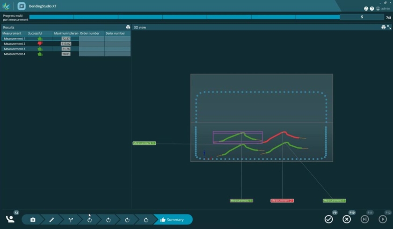Screen dimensions: 393x229
Task: Click the green thumbs-up for Measurement 1
Action: (40, 38)
